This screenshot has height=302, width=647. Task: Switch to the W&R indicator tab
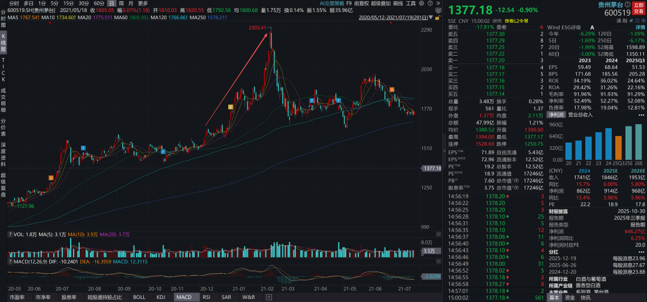pos(249,297)
